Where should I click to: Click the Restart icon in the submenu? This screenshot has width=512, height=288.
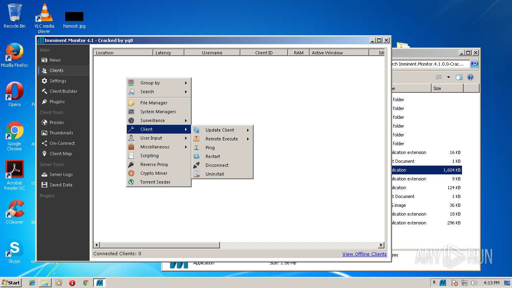[x=196, y=156]
